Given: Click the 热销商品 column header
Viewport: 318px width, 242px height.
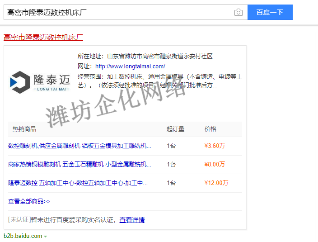Looking at the screenshot, I should click(x=24, y=129).
